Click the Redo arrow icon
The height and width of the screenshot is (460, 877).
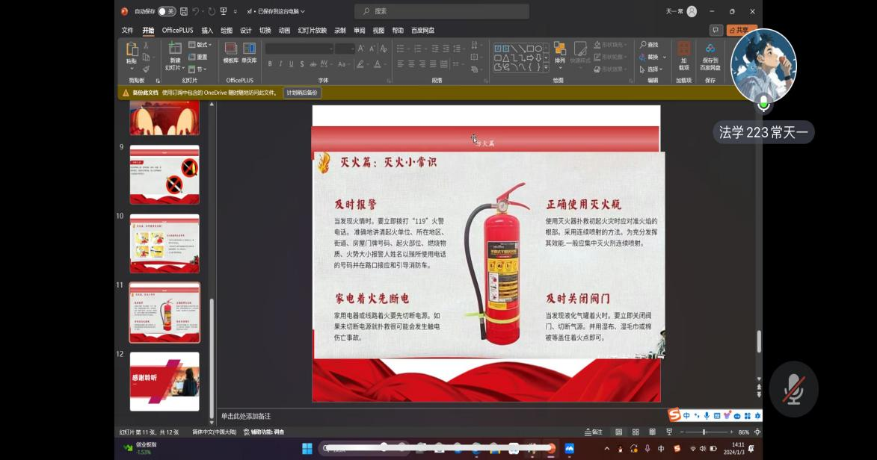pyautogui.click(x=212, y=11)
